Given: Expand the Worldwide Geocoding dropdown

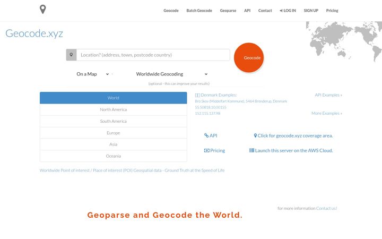Looking at the screenshot, I should coord(172,74).
